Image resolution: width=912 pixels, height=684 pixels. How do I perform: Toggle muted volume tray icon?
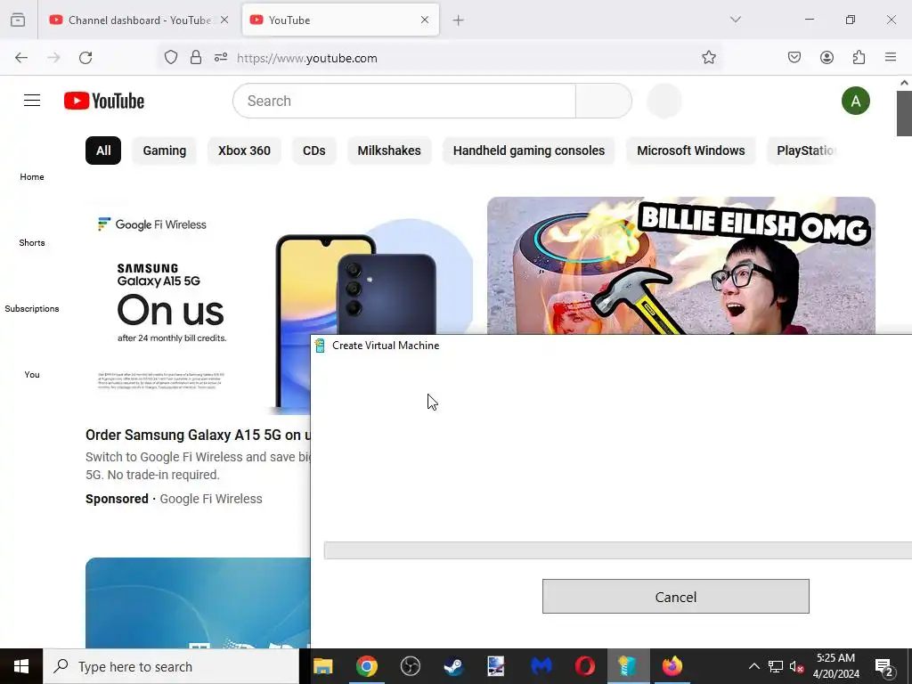(x=797, y=666)
